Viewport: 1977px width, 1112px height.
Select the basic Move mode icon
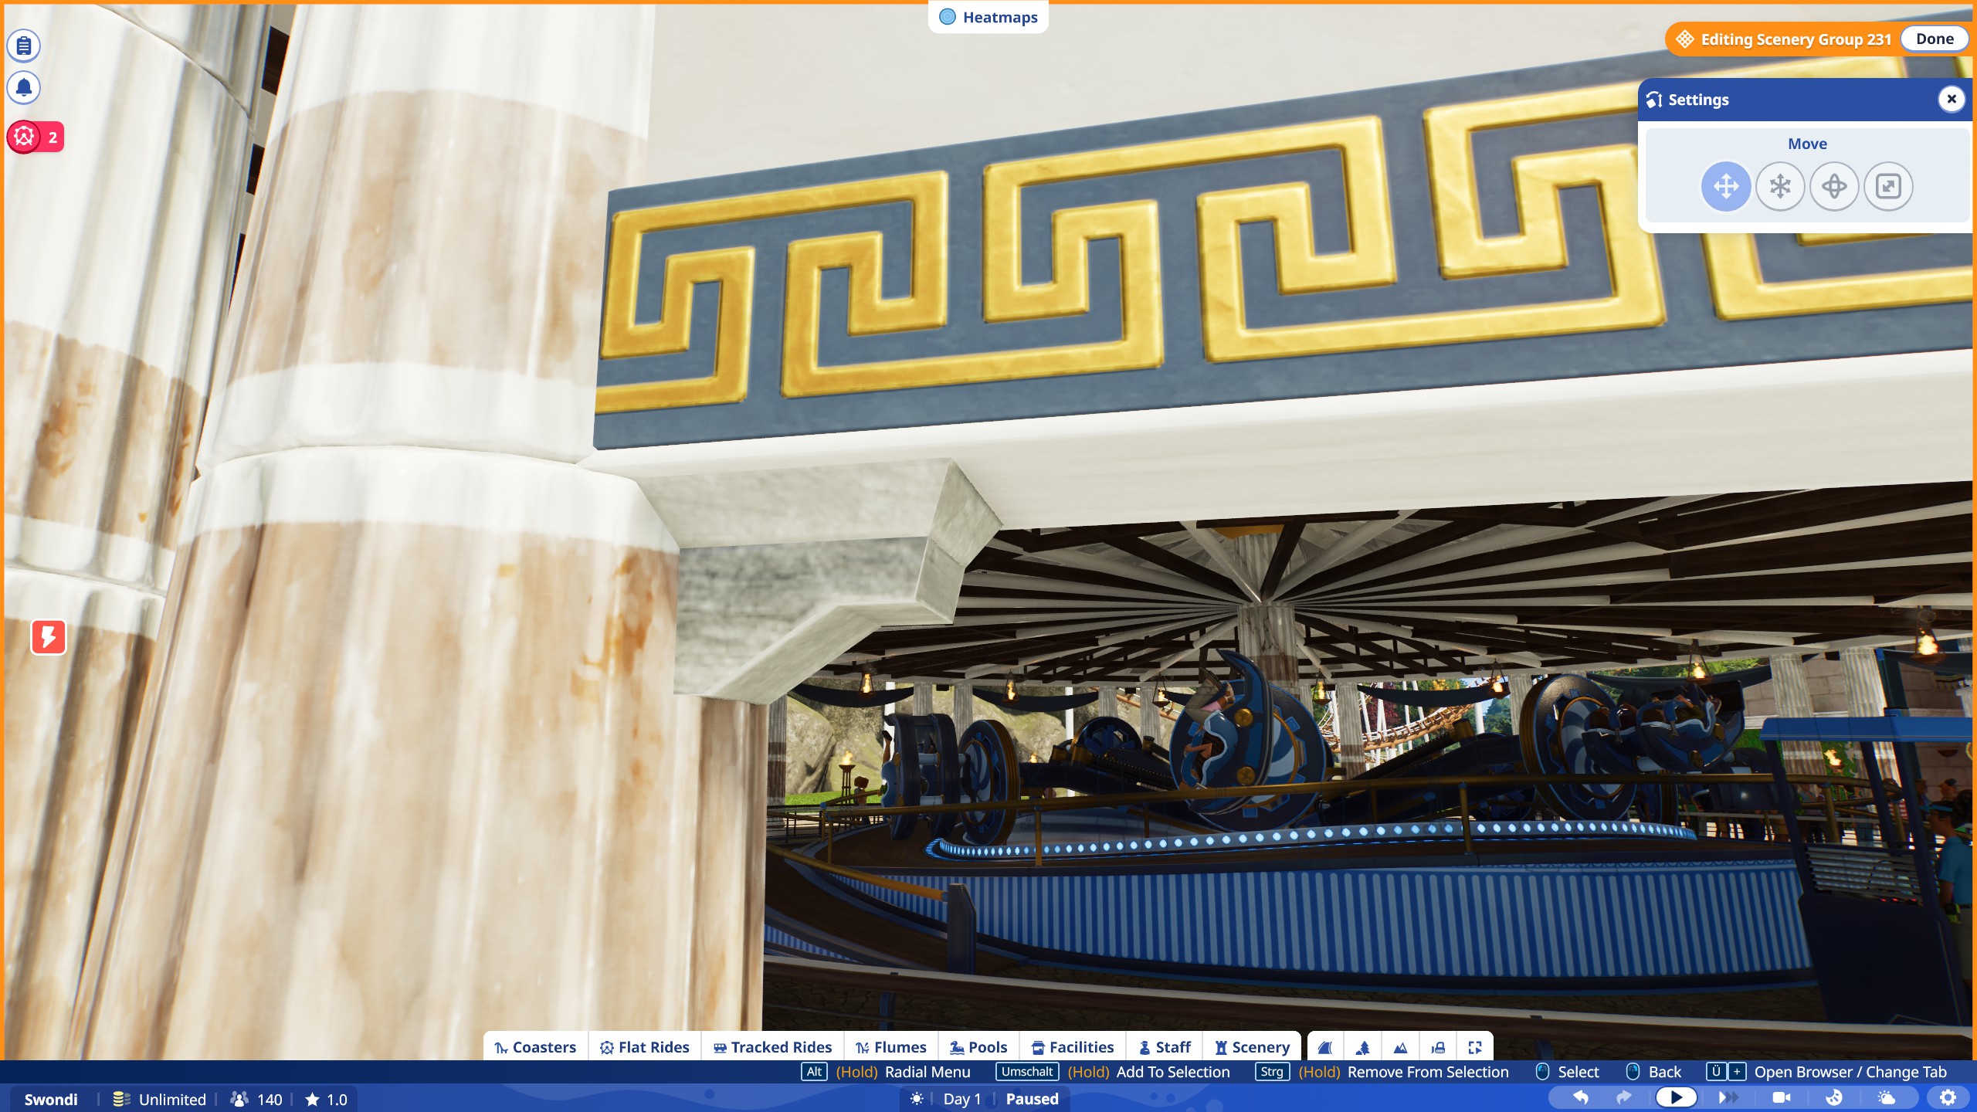[x=1726, y=186]
